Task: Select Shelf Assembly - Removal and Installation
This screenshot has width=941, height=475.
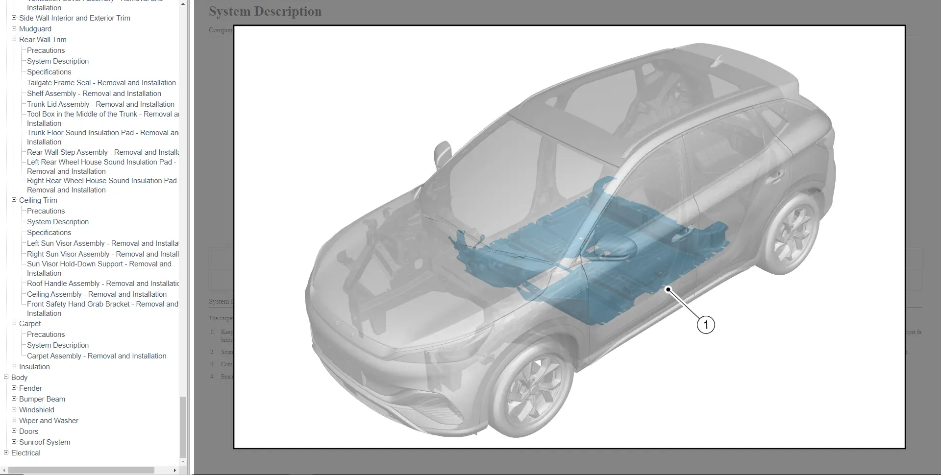Action: pyautogui.click(x=94, y=94)
